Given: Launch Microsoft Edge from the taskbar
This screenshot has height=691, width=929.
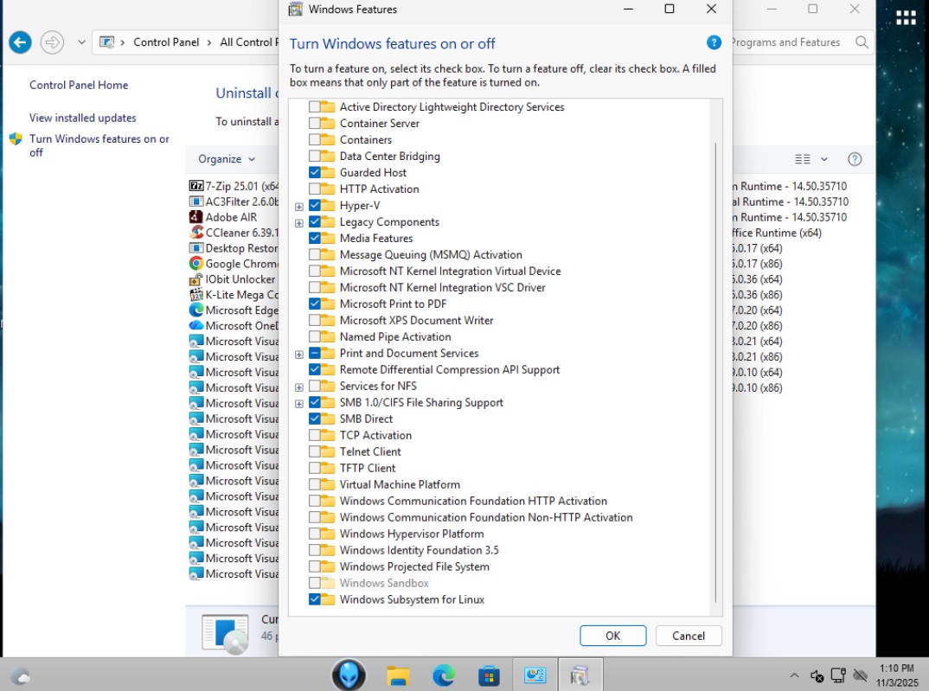Looking at the screenshot, I should (443, 675).
